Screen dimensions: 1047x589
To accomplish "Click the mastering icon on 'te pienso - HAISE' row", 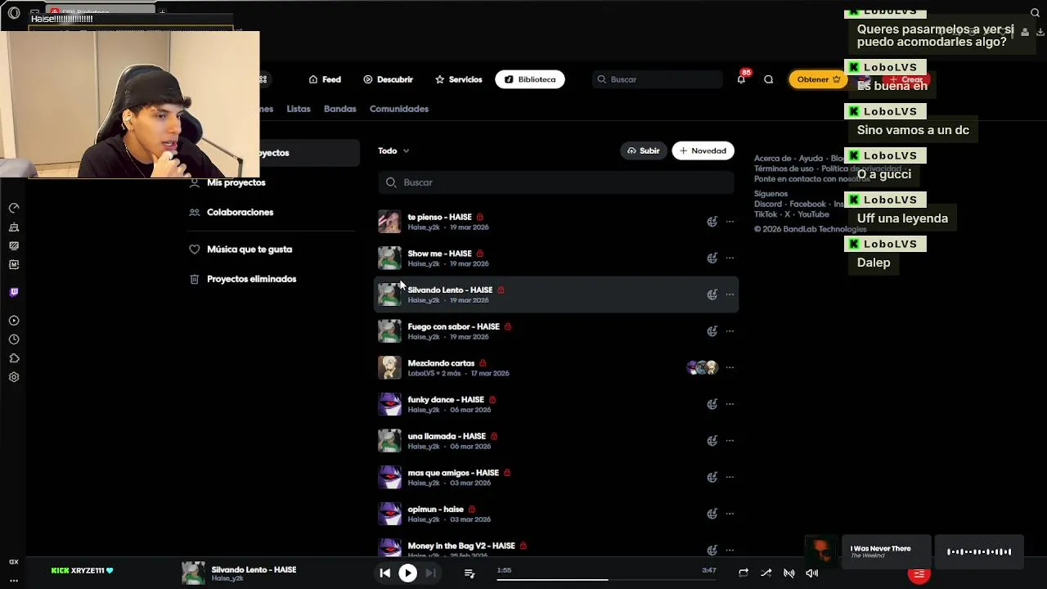I will [712, 222].
